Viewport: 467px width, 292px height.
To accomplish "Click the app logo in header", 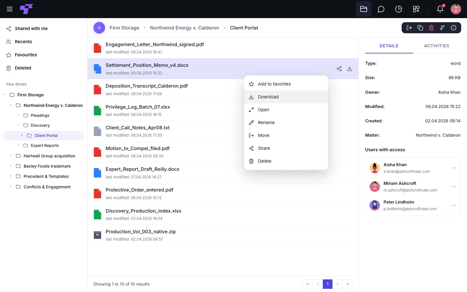I will 26,9.
